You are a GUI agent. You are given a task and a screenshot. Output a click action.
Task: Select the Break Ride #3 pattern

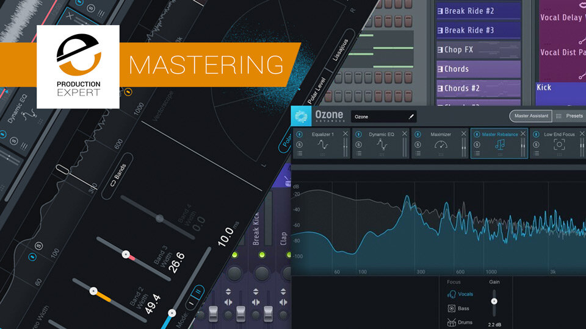point(479,30)
